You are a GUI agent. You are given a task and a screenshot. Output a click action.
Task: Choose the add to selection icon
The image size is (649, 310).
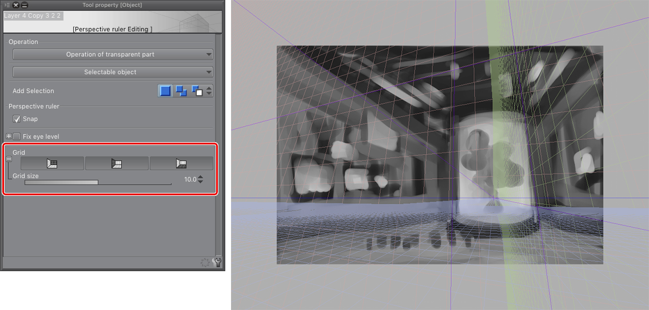181,91
